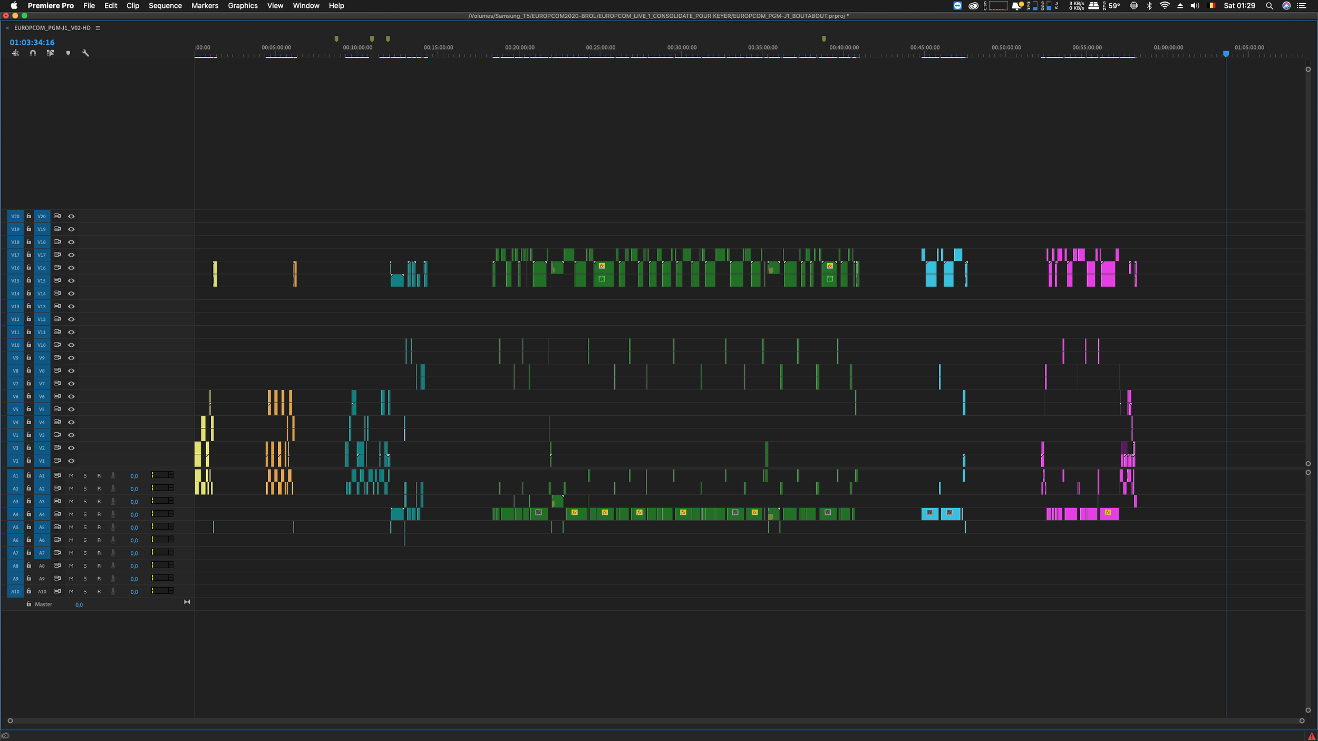Click the Insert as Nests icon beside the timecode

[15, 53]
